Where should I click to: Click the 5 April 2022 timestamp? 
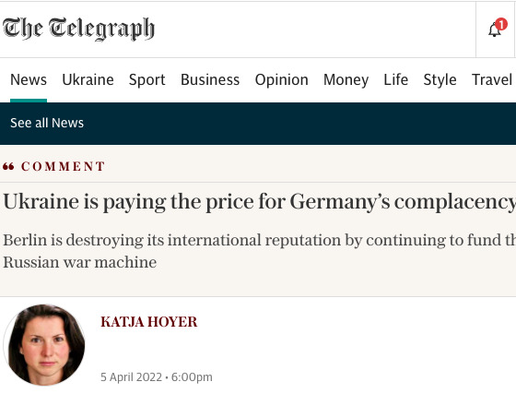click(157, 377)
